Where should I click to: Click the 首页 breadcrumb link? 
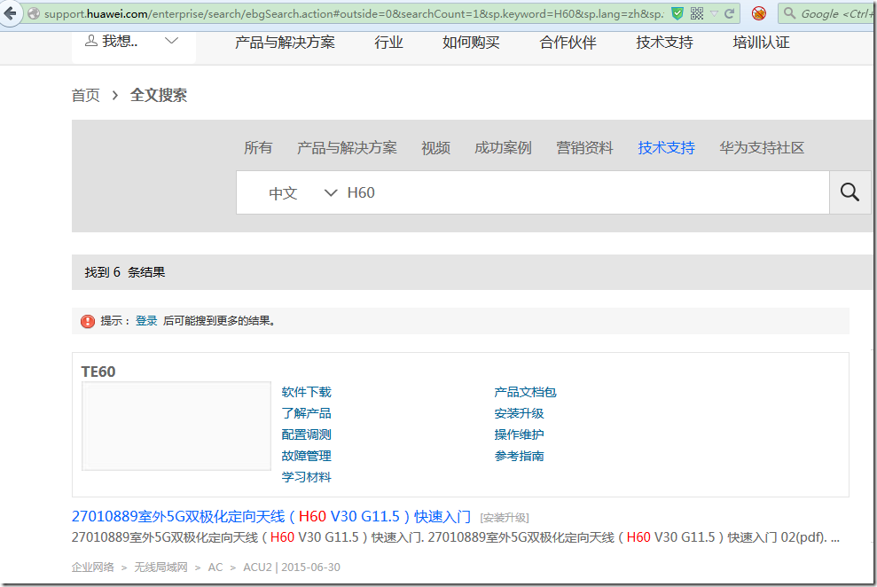(86, 95)
